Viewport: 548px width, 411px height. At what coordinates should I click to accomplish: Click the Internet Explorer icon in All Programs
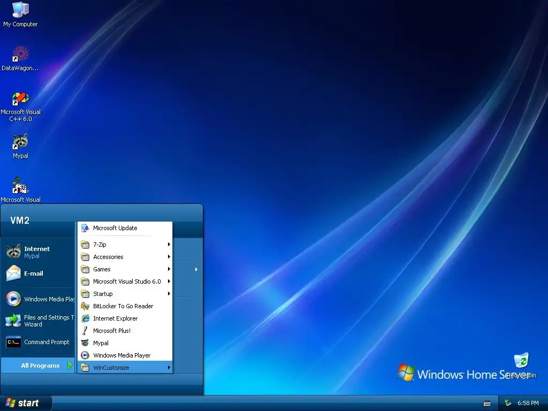click(85, 318)
